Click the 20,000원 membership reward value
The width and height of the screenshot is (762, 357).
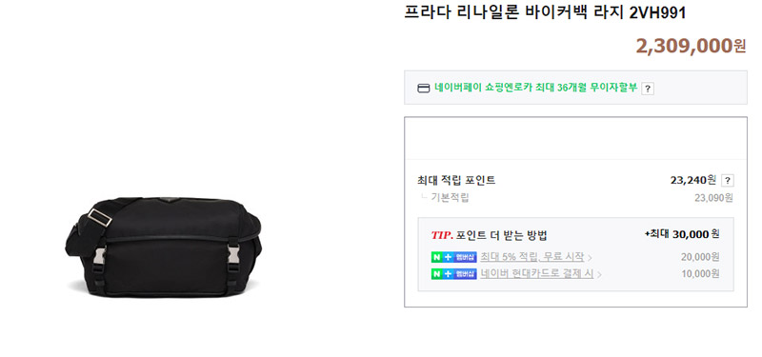point(700,257)
